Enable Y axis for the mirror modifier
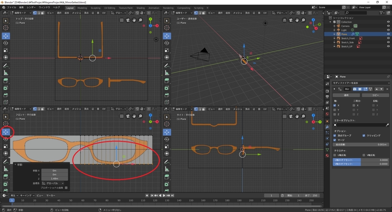 (335, 110)
